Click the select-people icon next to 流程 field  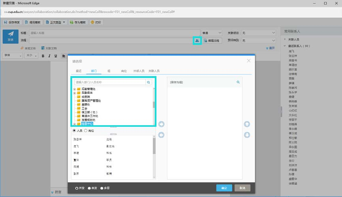coord(197,41)
